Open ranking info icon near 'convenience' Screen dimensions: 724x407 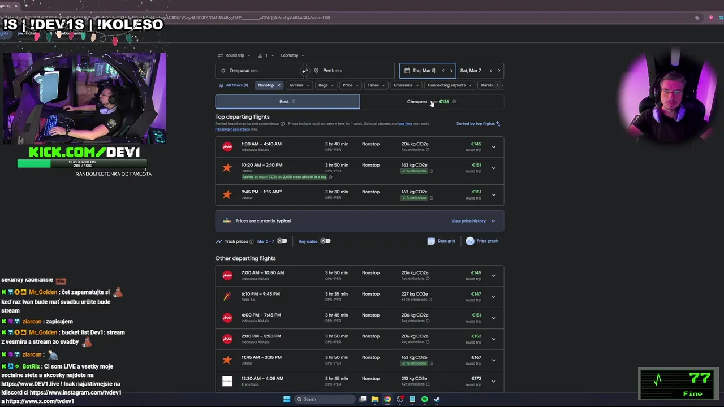pos(282,124)
